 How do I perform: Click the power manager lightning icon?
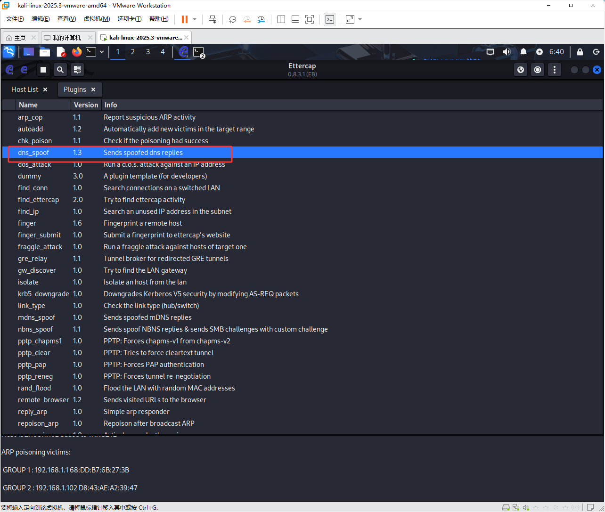tap(540, 52)
